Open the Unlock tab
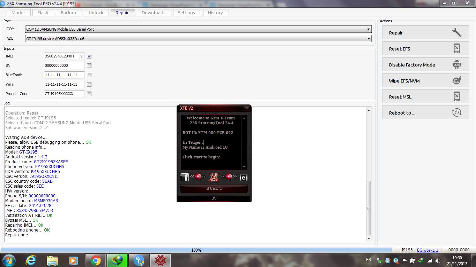 pyautogui.click(x=96, y=13)
